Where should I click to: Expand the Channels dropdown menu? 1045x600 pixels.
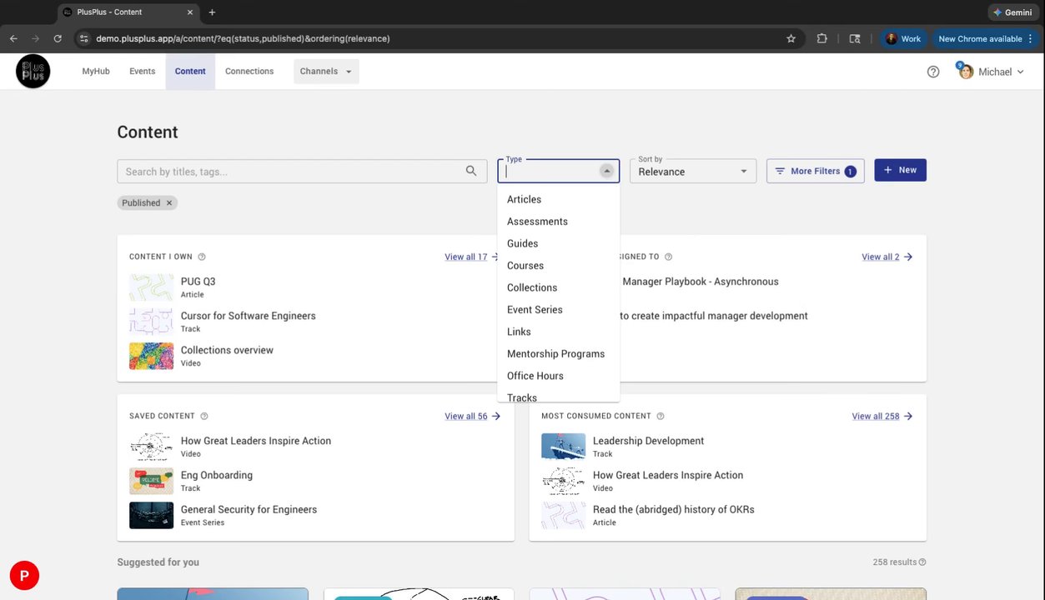click(326, 72)
